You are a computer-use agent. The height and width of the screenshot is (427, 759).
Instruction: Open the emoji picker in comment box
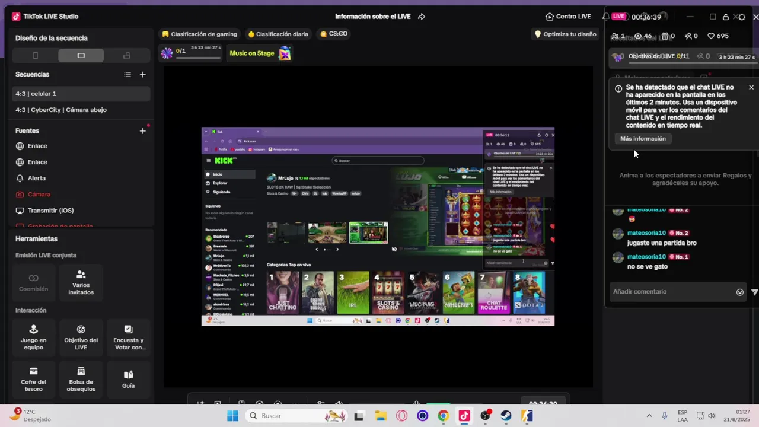pos(740,292)
